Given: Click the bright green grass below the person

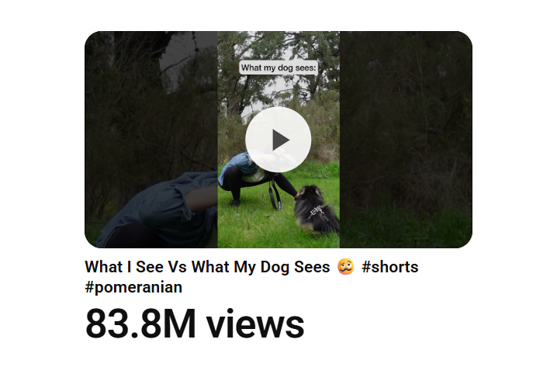Looking at the screenshot, I should click(x=256, y=227).
